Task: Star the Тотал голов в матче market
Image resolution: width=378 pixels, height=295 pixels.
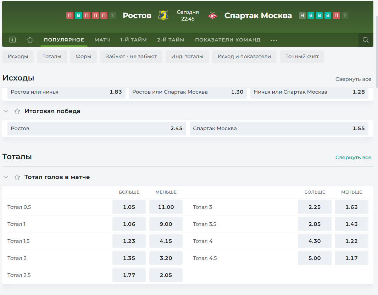Action: [17, 177]
